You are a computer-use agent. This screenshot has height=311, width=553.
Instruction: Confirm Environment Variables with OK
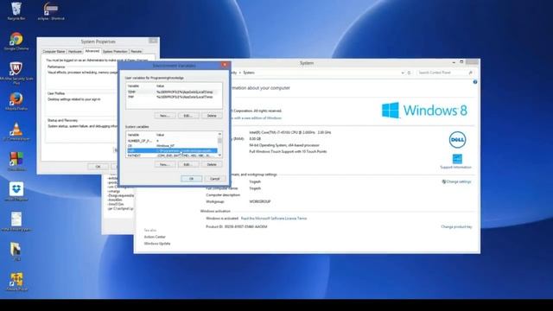click(x=192, y=179)
